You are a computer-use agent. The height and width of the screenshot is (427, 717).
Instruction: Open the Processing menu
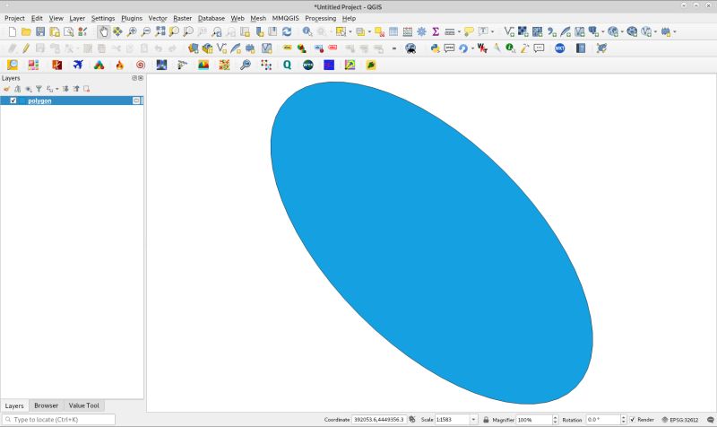[x=320, y=18]
